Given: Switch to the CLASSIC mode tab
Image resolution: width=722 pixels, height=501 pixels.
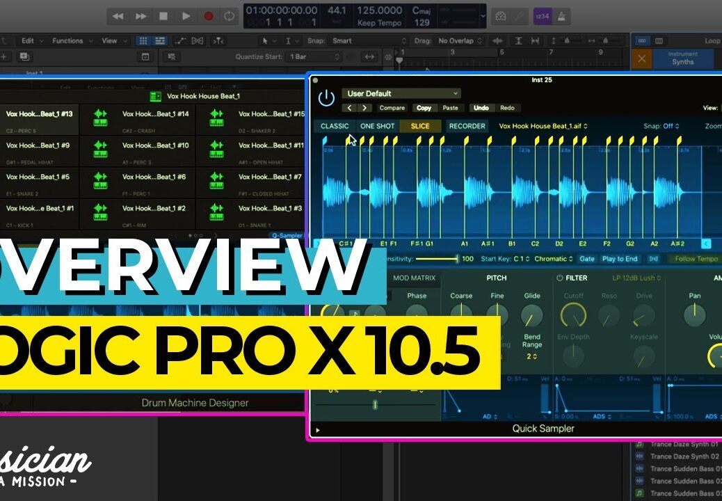Looking at the screenshot, I should [x=335, y=126].
